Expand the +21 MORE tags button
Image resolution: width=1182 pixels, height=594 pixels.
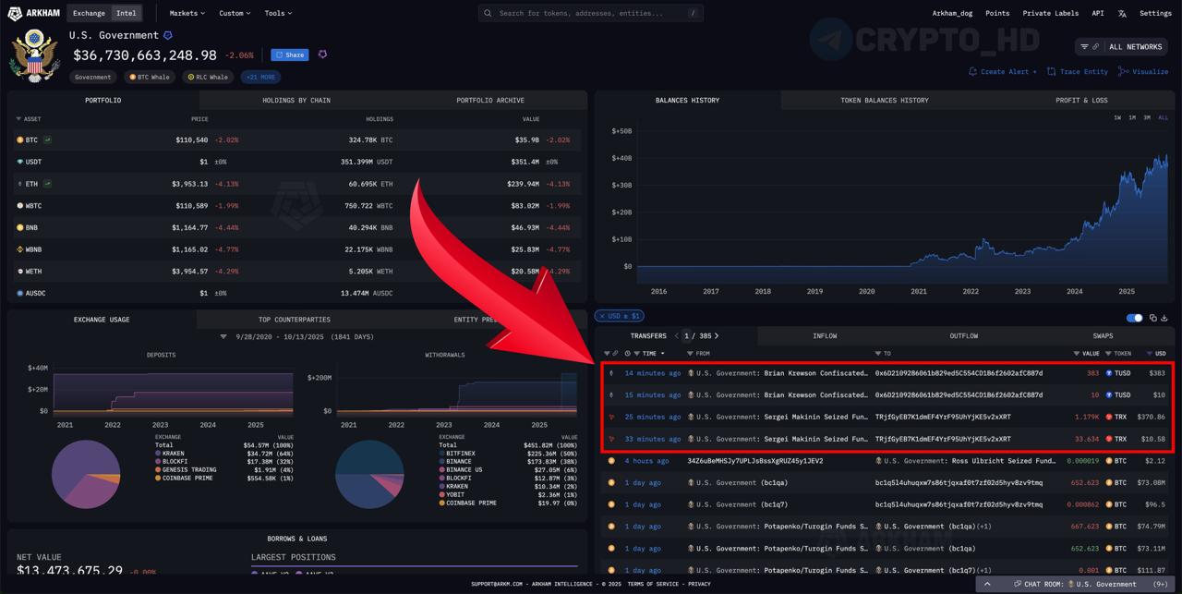260,78
